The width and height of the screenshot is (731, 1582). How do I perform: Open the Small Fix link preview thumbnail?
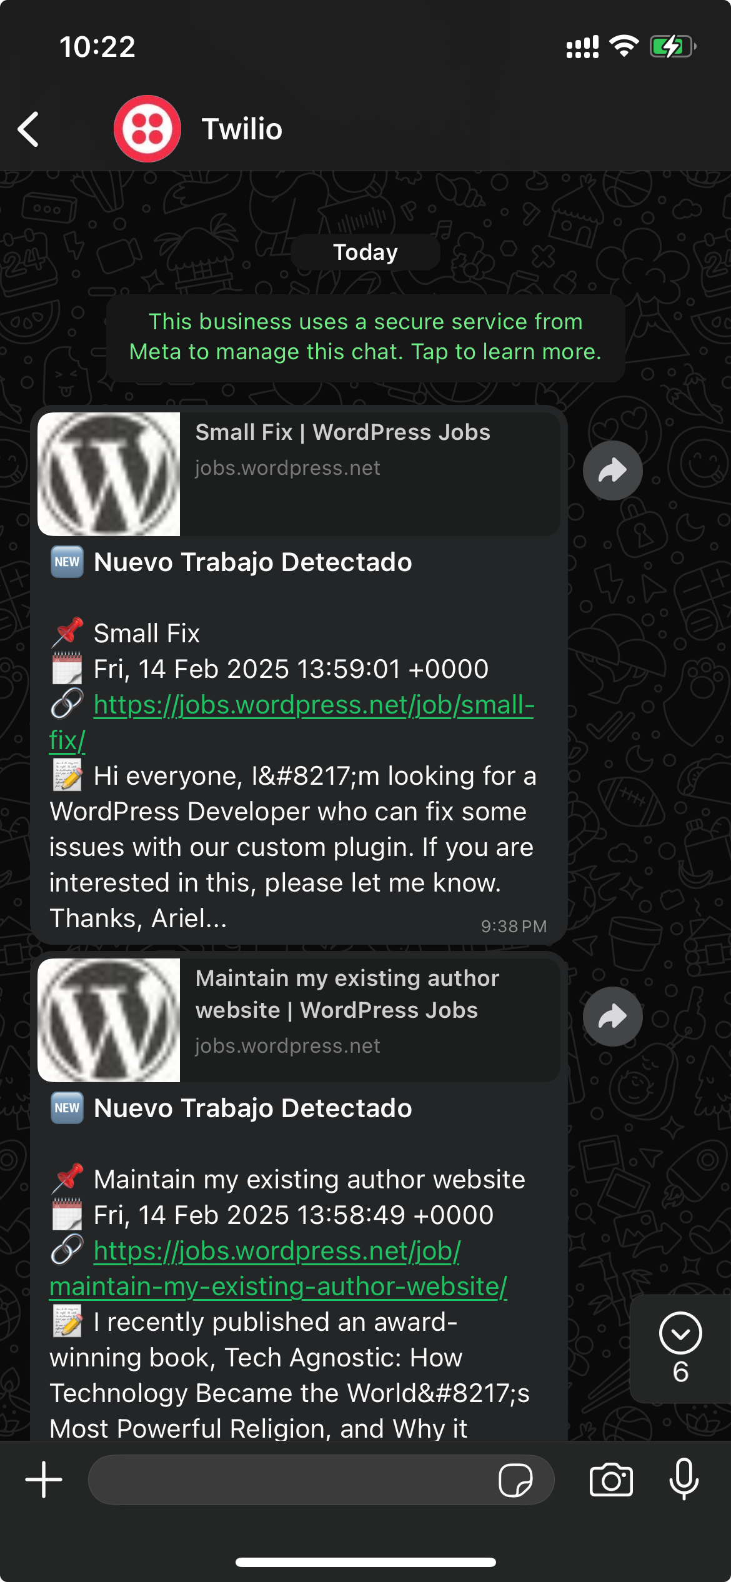(x=109, y=474)
